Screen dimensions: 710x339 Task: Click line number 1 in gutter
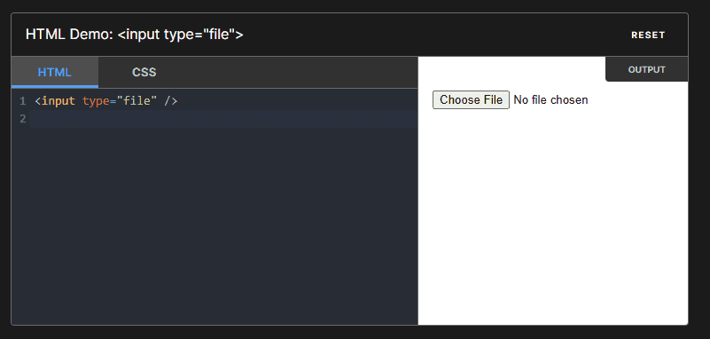click(x=23, y=101)
